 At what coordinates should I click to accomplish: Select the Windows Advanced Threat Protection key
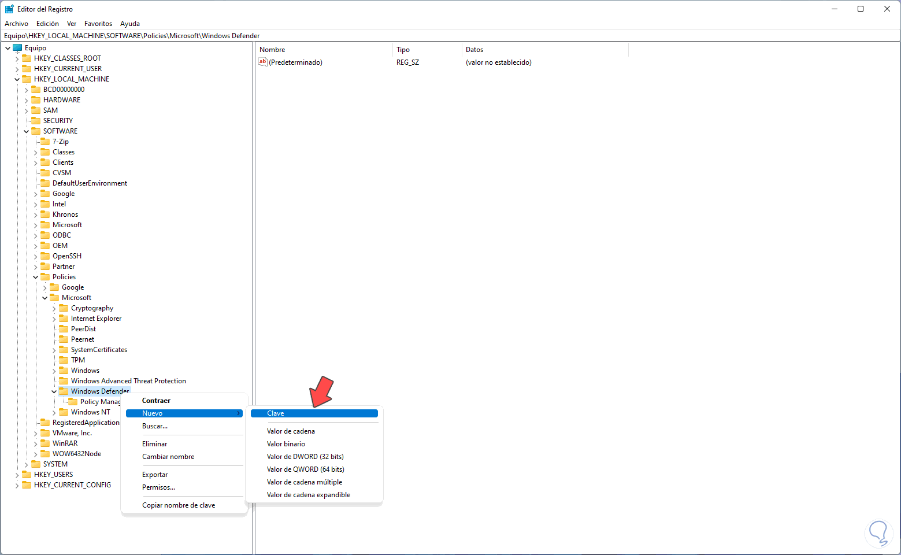(x=128, y=381)
